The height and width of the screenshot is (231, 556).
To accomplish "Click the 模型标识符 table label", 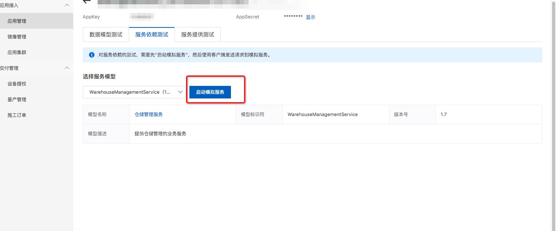I will pyautogui.click(x=253, y=115).
